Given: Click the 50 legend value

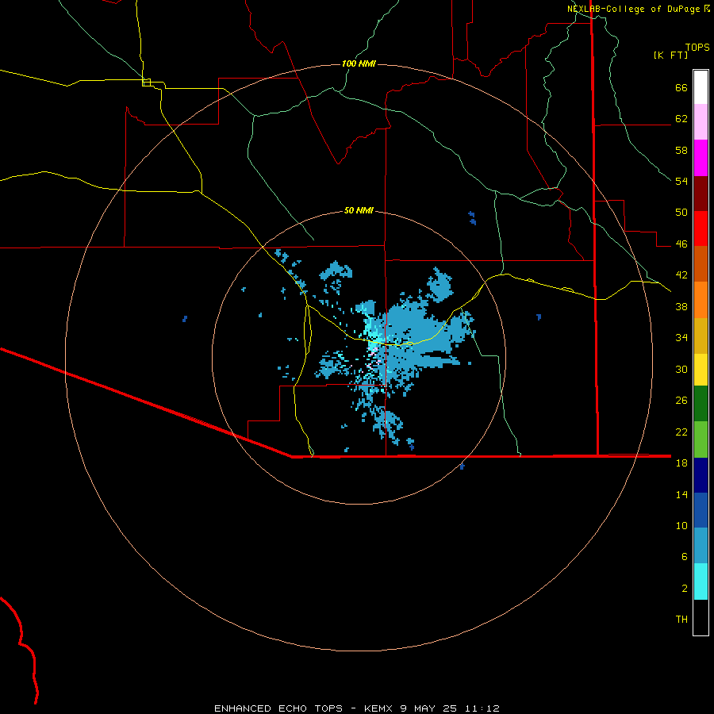Looking at the screenshot, I should tap(681, 213).
